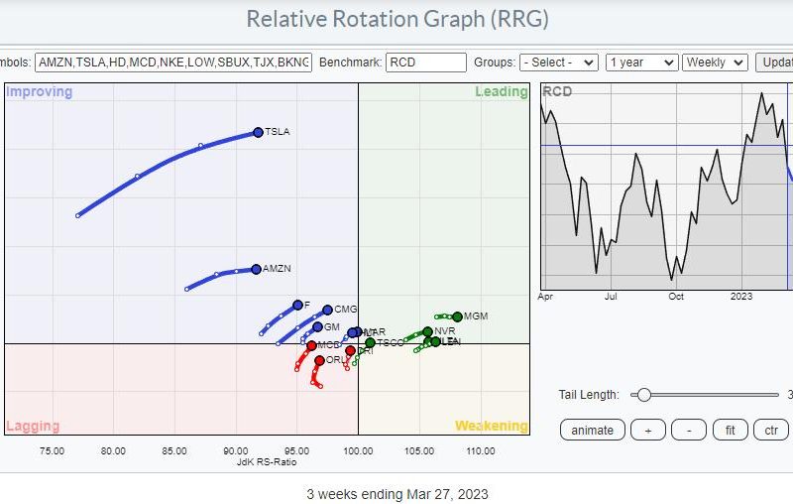This screenshot has height=504, width=793.
Task: Open the Weekly interval dropdown
Action: tap(715, 63)
